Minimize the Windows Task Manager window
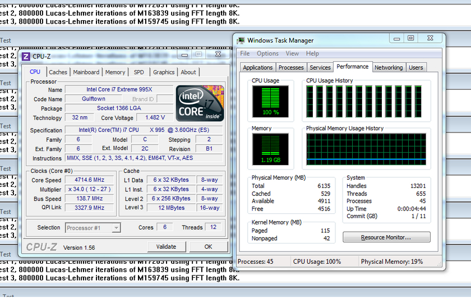Screen dimensions: 471x298 click(x=398, y=39)
